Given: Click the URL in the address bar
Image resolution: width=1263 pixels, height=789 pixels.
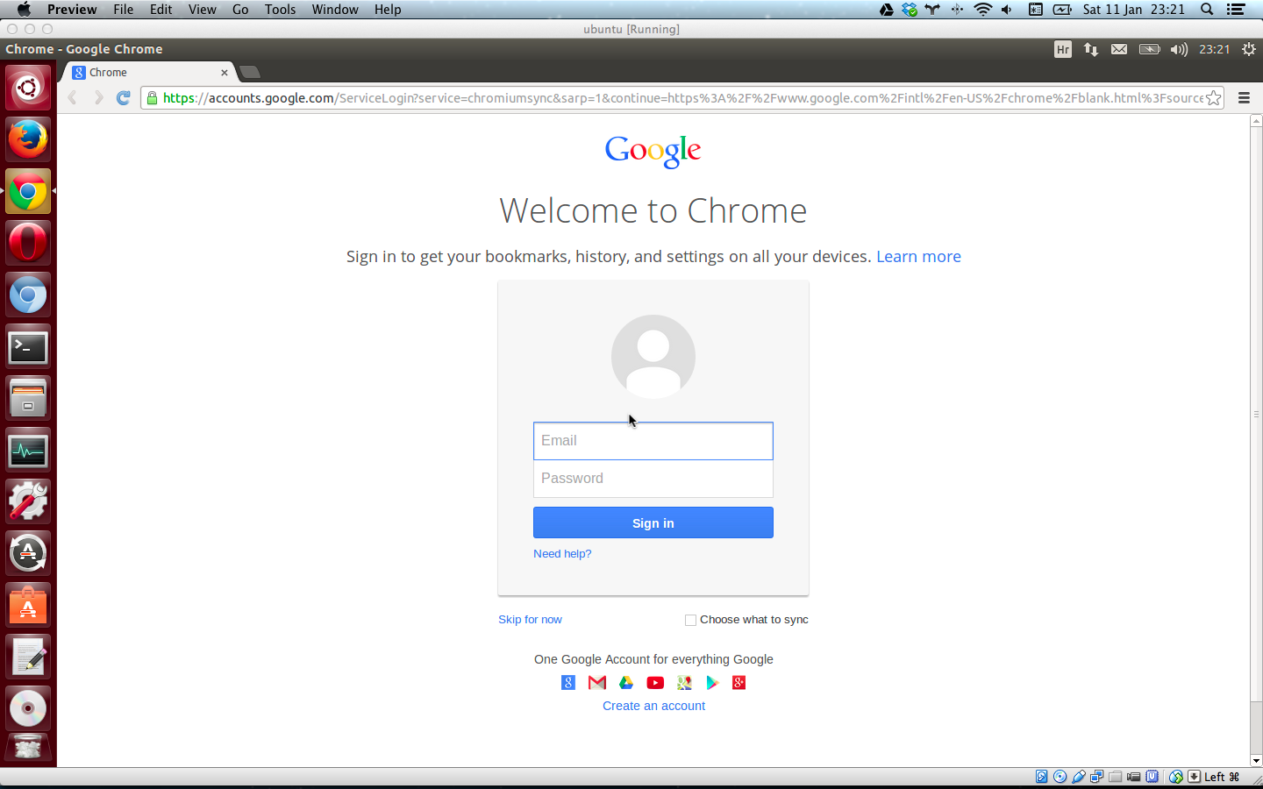Looking at the screenshot, I should tap(683, 98).
